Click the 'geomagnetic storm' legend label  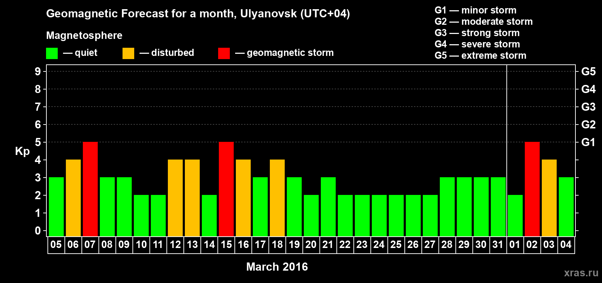[x=290, y=53]
